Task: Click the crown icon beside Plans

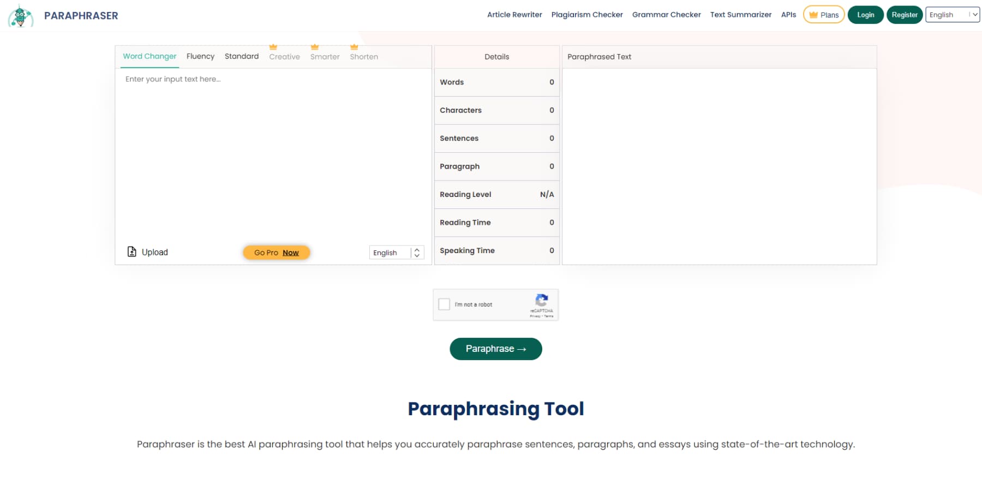Action: (x=813, y=15)
